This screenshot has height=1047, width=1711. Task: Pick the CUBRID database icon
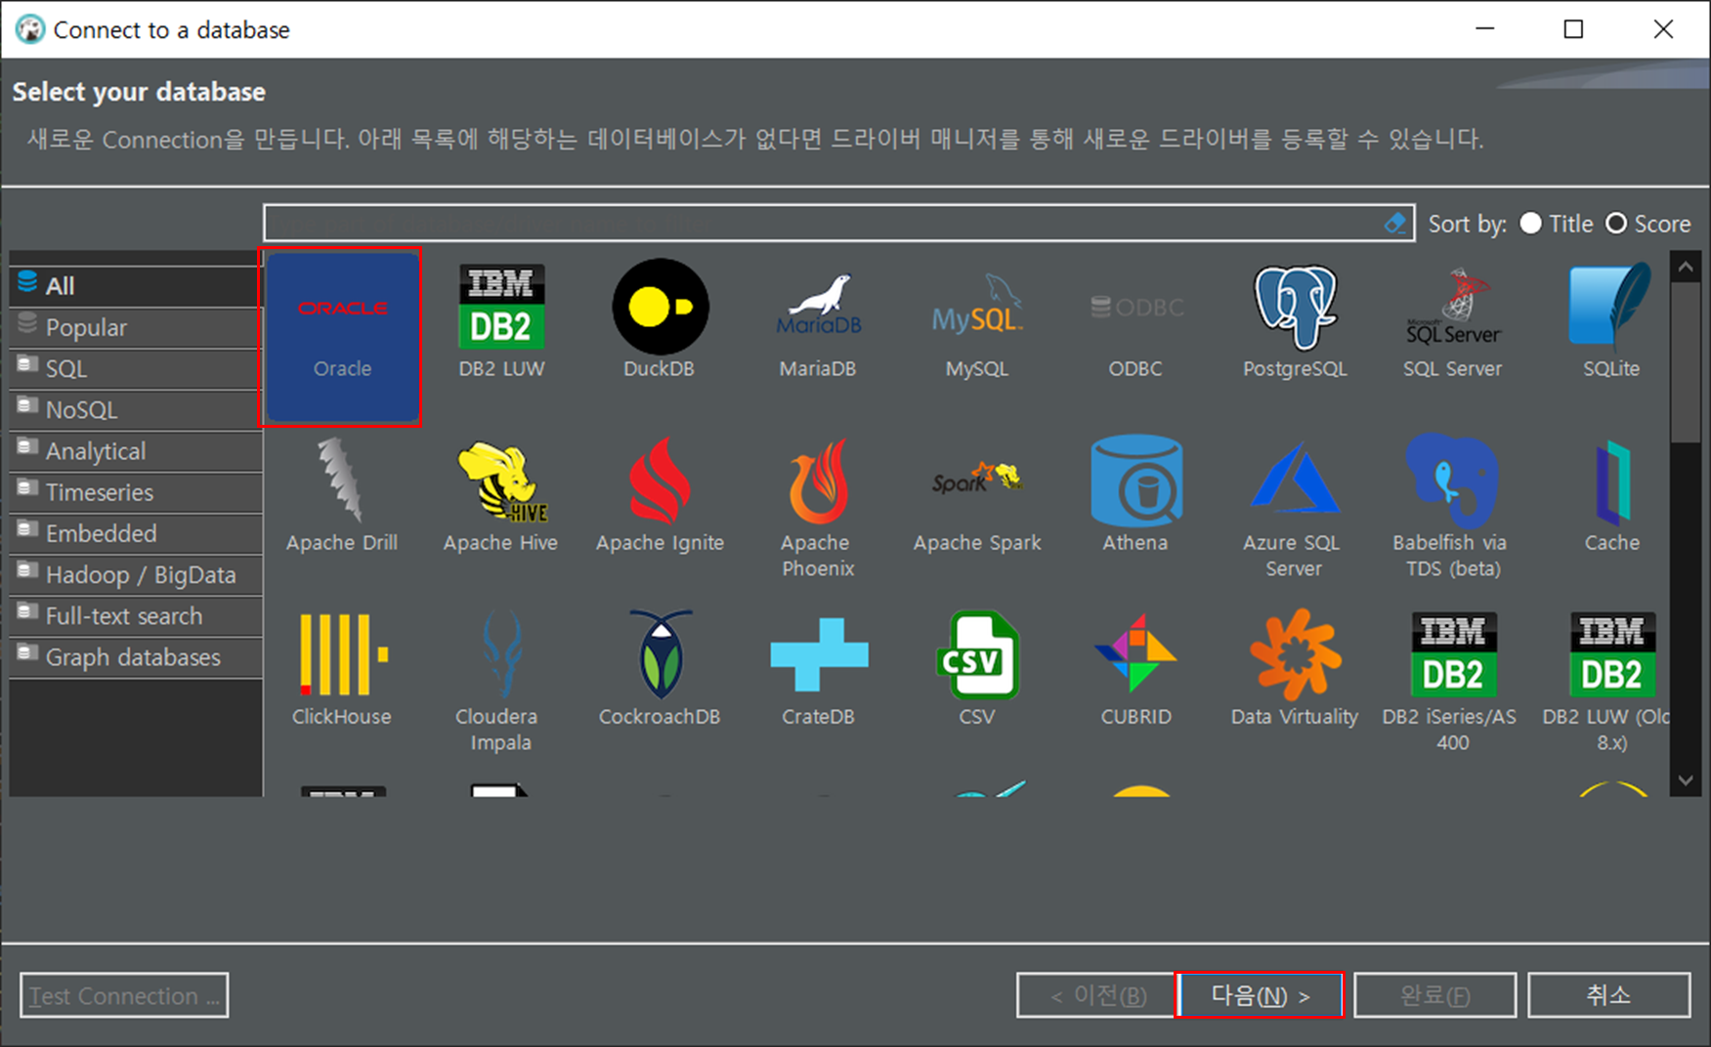point(1135,653)
